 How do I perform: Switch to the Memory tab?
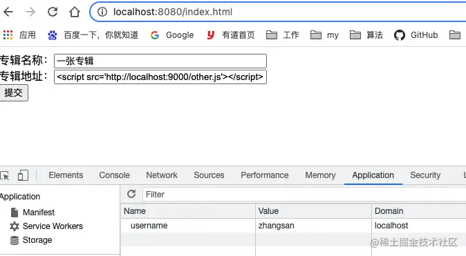320,175
